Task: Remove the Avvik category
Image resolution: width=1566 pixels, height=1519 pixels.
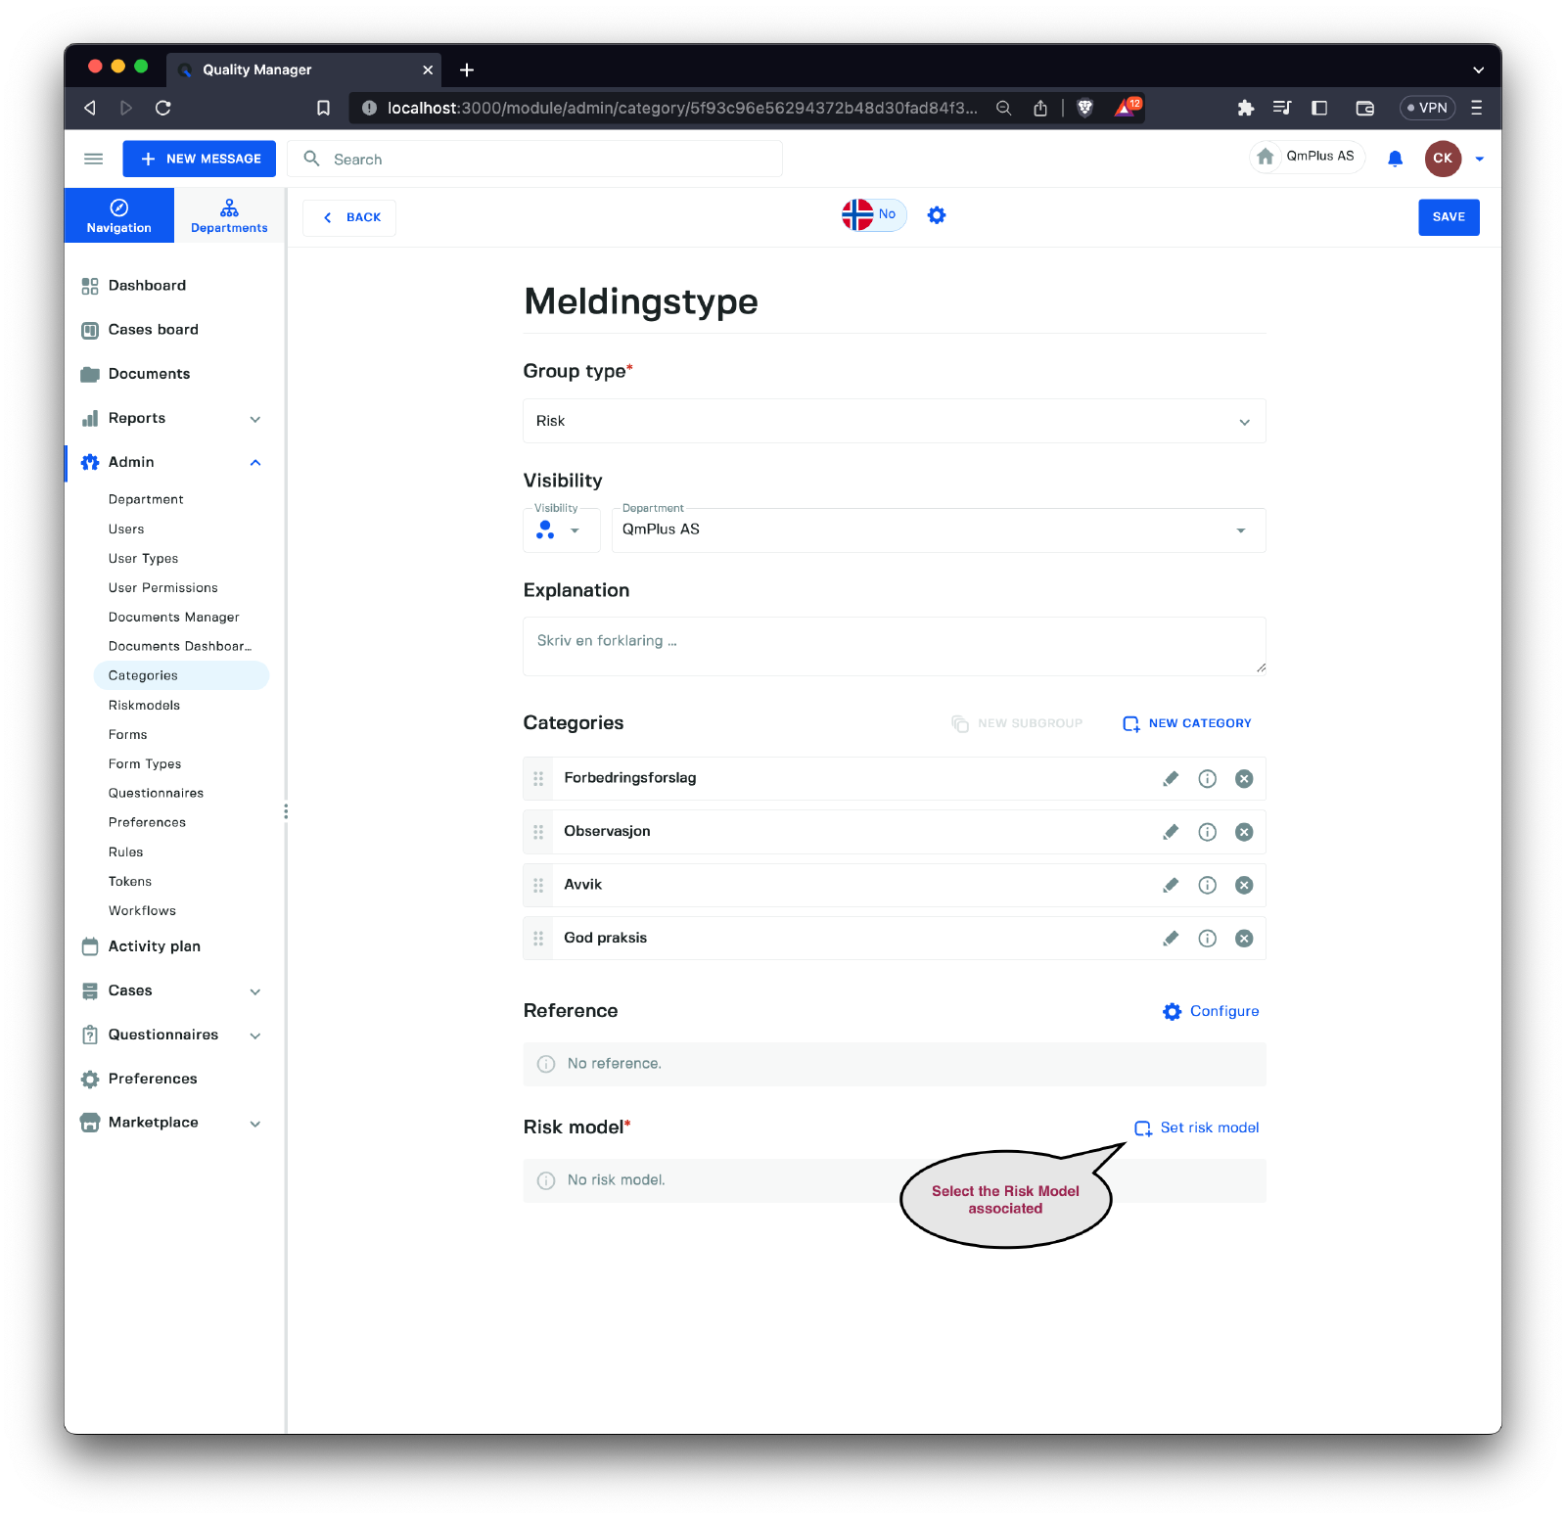Action: coord(1244,885)
